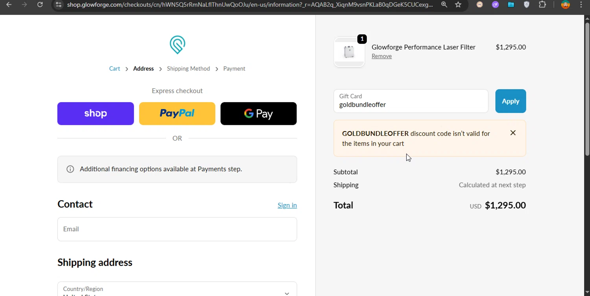The image size is (590, 296).
Task: Reload the page with the refresh icon
Action: (40, 5)
